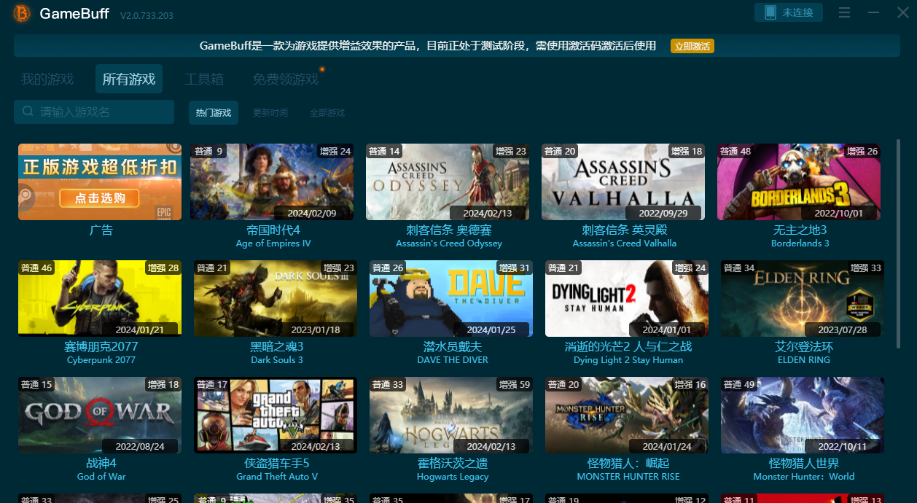Click the 艾尔登法环 title link
Image resolution: width=917 pixels, height=503 pixels.
click(x=804, y=346)
